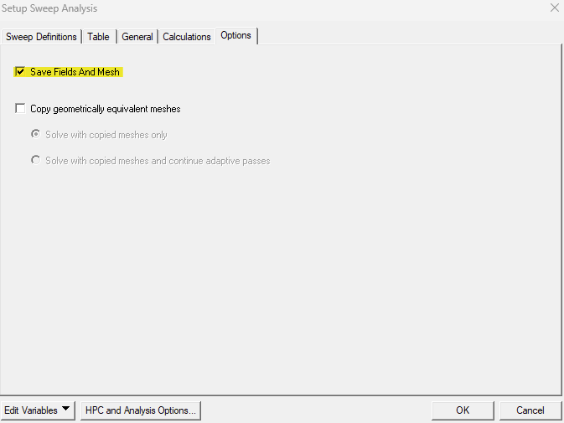Select Solve with copied meshes only
Viewport: 564px width, 423px height.
36,135
